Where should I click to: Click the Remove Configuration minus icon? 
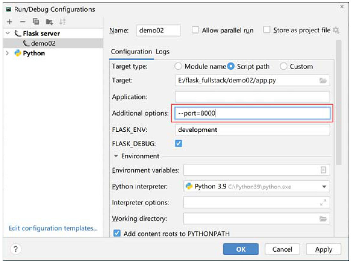pyautogui.click(x=22, y=22)
